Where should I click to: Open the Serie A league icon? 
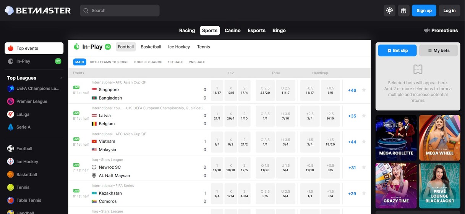coord(10,127)
